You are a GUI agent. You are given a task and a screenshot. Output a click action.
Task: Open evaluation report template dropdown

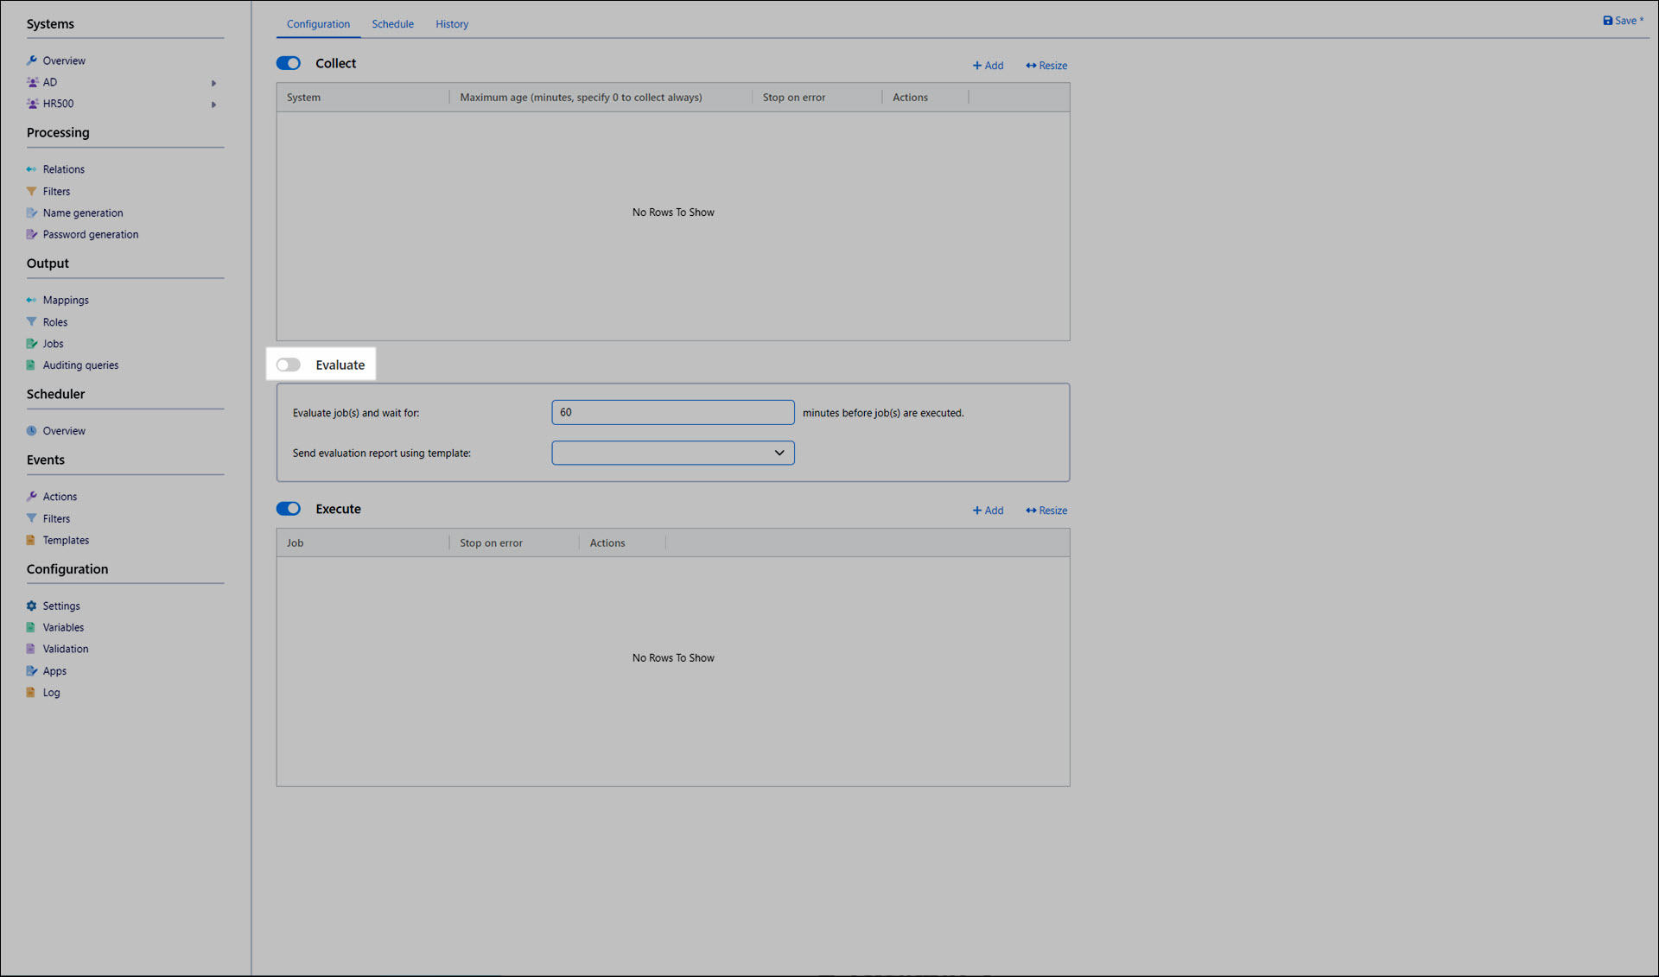pyautogui.click(x=672, y=453)
